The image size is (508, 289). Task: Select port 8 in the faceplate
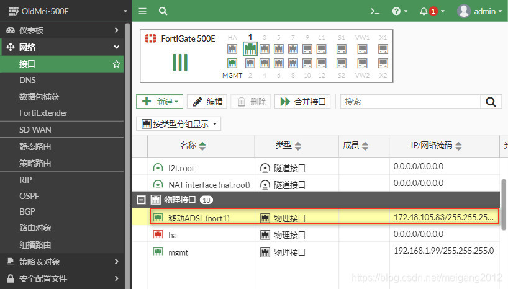(293, 63)
